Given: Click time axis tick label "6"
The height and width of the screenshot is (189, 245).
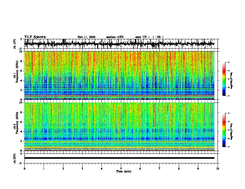Looking at the screenshot, I should (x=140, y=169).
